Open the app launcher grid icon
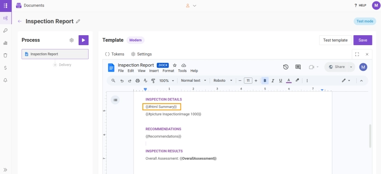The height and width of the screenshot is (174, 381). tap(6, 6)
